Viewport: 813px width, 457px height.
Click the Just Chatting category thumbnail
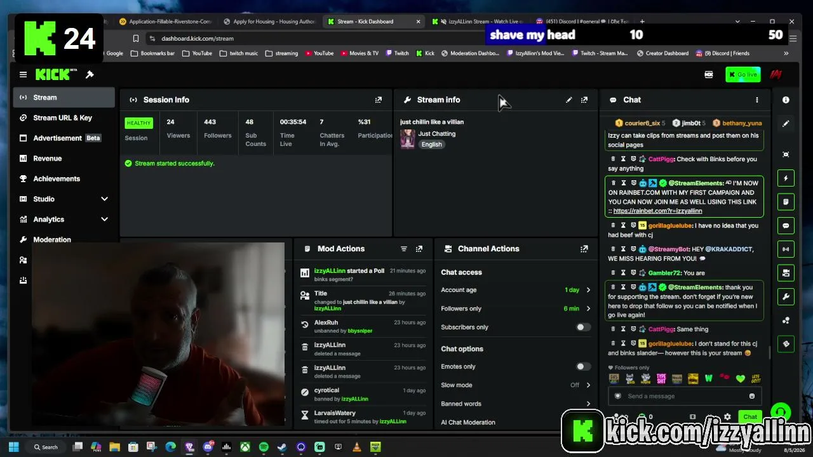pos(407,139)
